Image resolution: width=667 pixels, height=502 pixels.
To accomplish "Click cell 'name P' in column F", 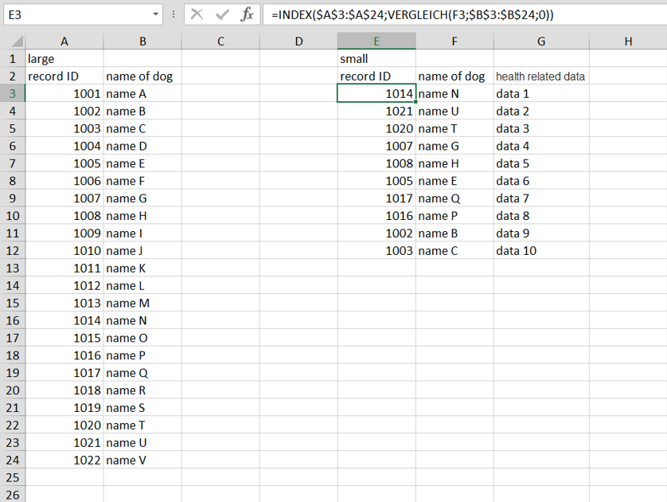I will coord(454,216).
